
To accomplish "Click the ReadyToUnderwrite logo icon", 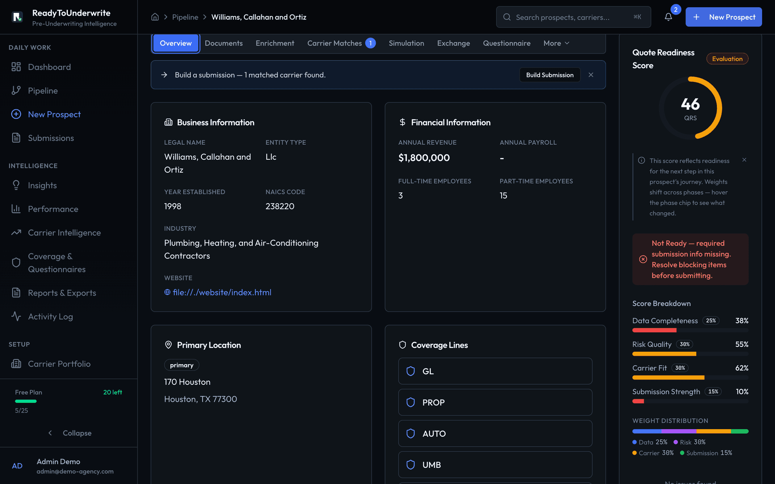I will (17, 17).
